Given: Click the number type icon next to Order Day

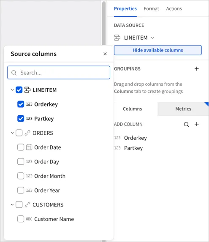Looking at the screenshot, I should (x=29, y=162).
